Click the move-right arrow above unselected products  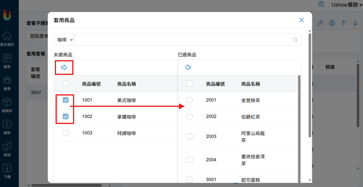pos(64,67)
